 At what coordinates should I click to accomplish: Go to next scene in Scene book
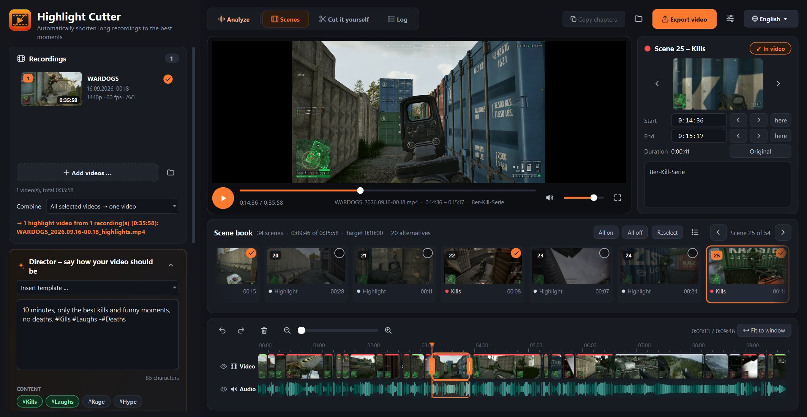(783, 232)
